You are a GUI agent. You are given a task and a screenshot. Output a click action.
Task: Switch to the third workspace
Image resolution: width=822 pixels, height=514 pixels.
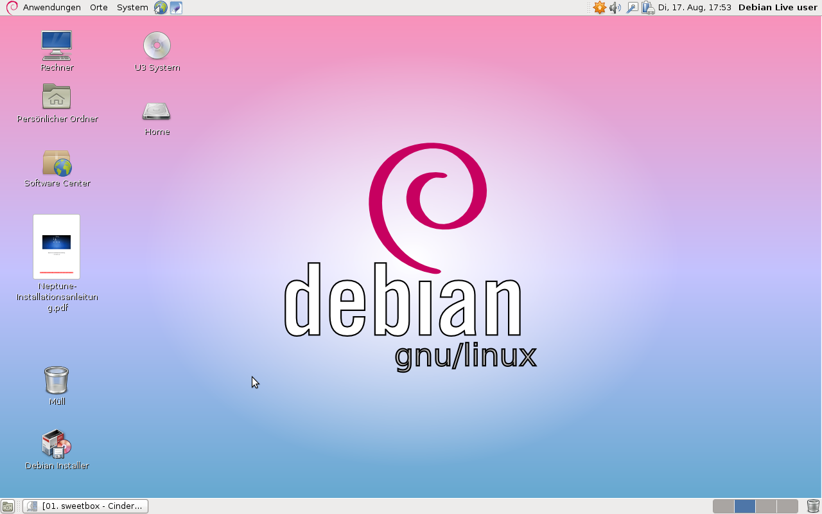[766, 506]
